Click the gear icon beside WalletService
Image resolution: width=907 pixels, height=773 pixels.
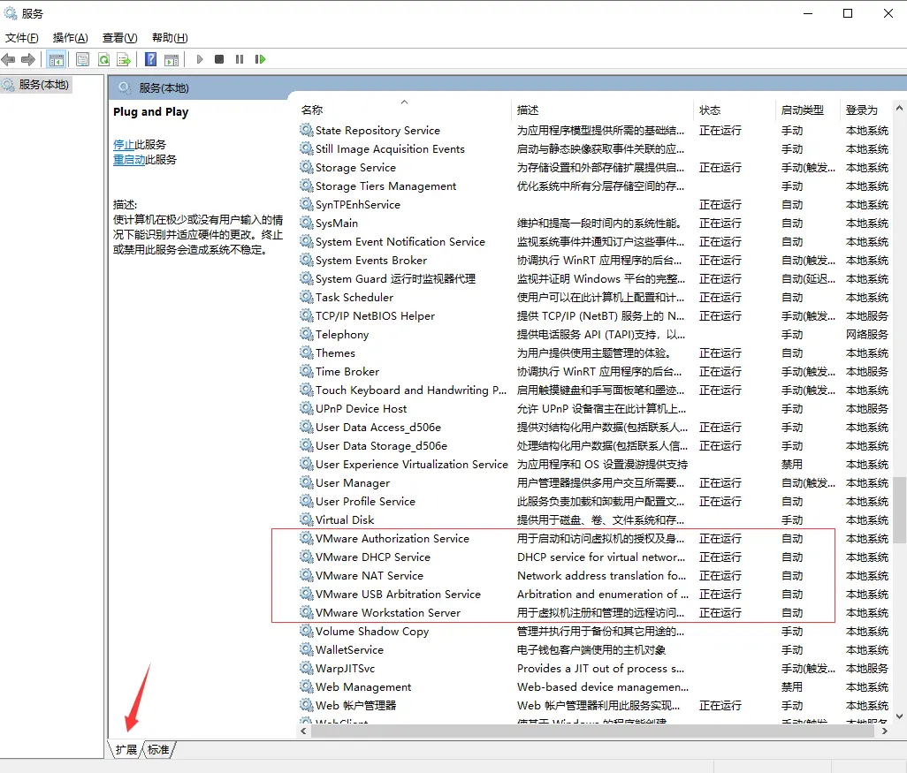pyautogui.click(x=307, y=649)
